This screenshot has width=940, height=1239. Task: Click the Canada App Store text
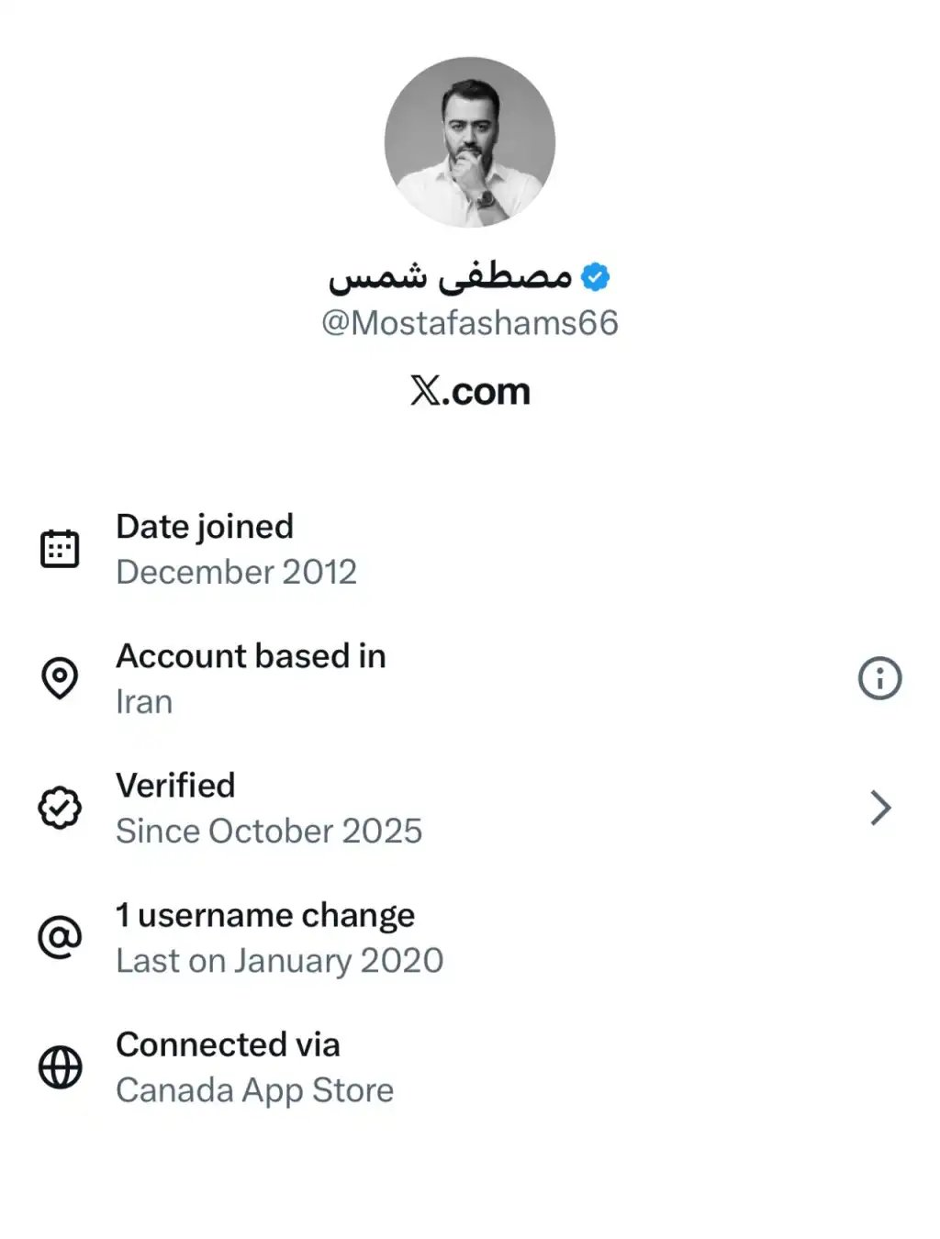[x=254, y=1090]
